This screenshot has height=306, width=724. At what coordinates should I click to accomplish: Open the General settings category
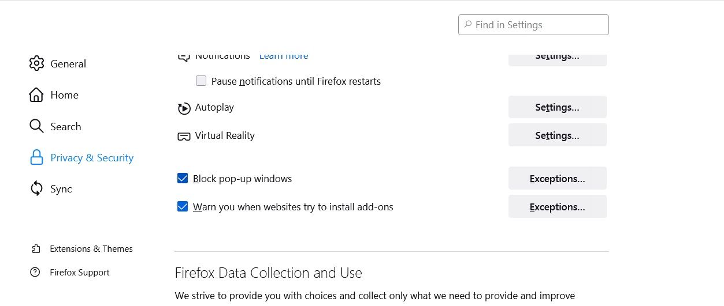tap(68, 64)
